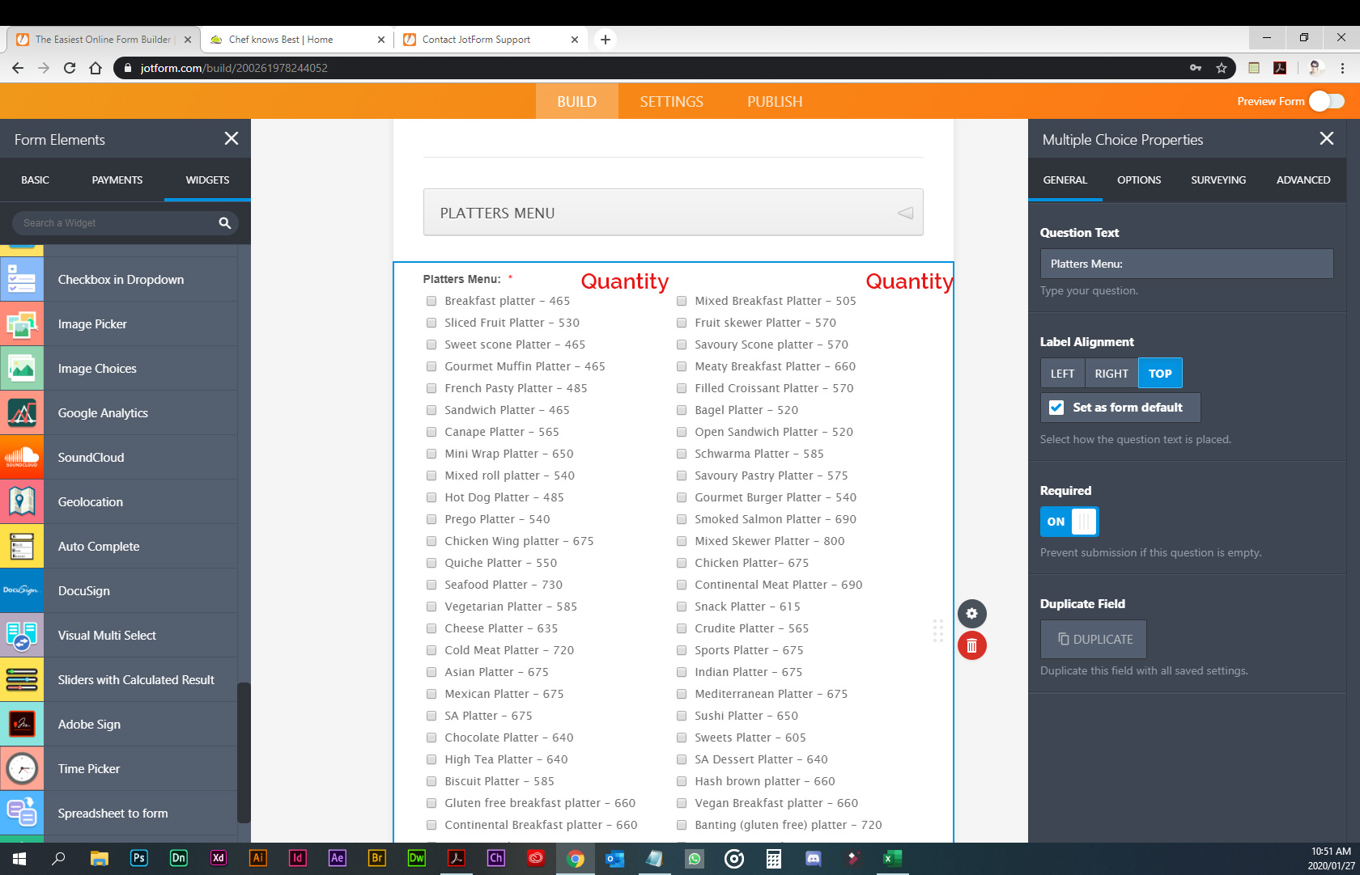Click the DUPLICATE field button
Viewport: 1360px width, 875px height.
point(1093,640)
